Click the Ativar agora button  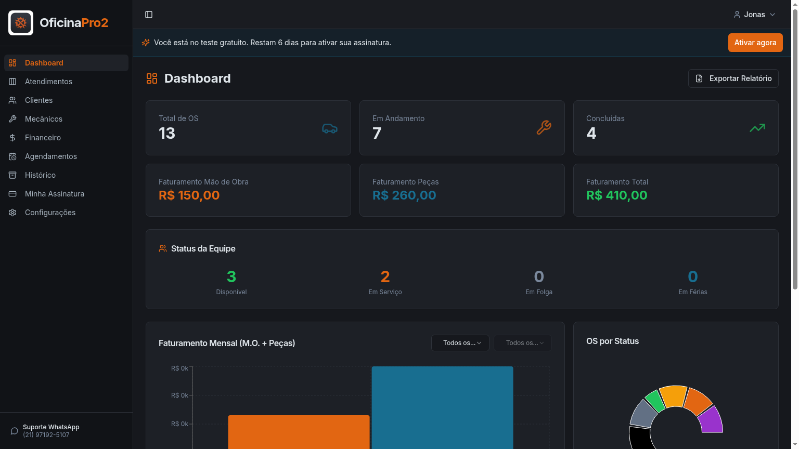755,43
